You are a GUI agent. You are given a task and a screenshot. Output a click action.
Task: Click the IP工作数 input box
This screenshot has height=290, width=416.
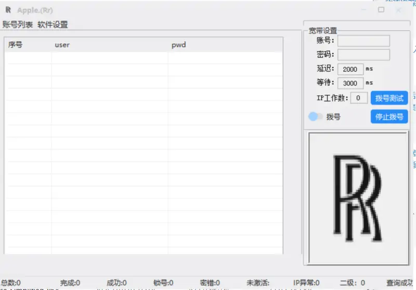[x=358, y=98]
